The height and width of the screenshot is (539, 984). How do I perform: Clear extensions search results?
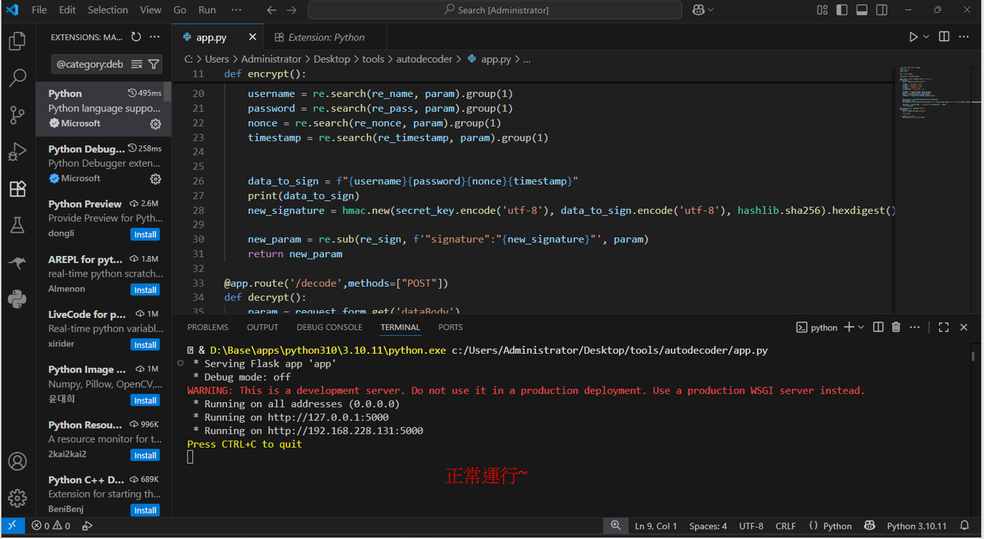(137, 64)
